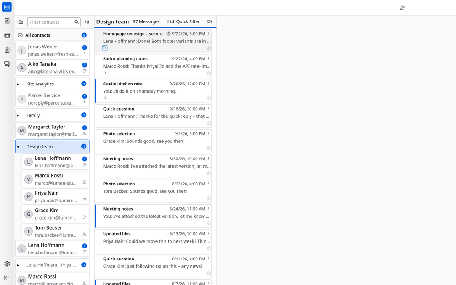Open more menu for Sprint planning notes
The height and width of the screenshot is (285, 456).
pyautogui.click(x=208, y=59)
